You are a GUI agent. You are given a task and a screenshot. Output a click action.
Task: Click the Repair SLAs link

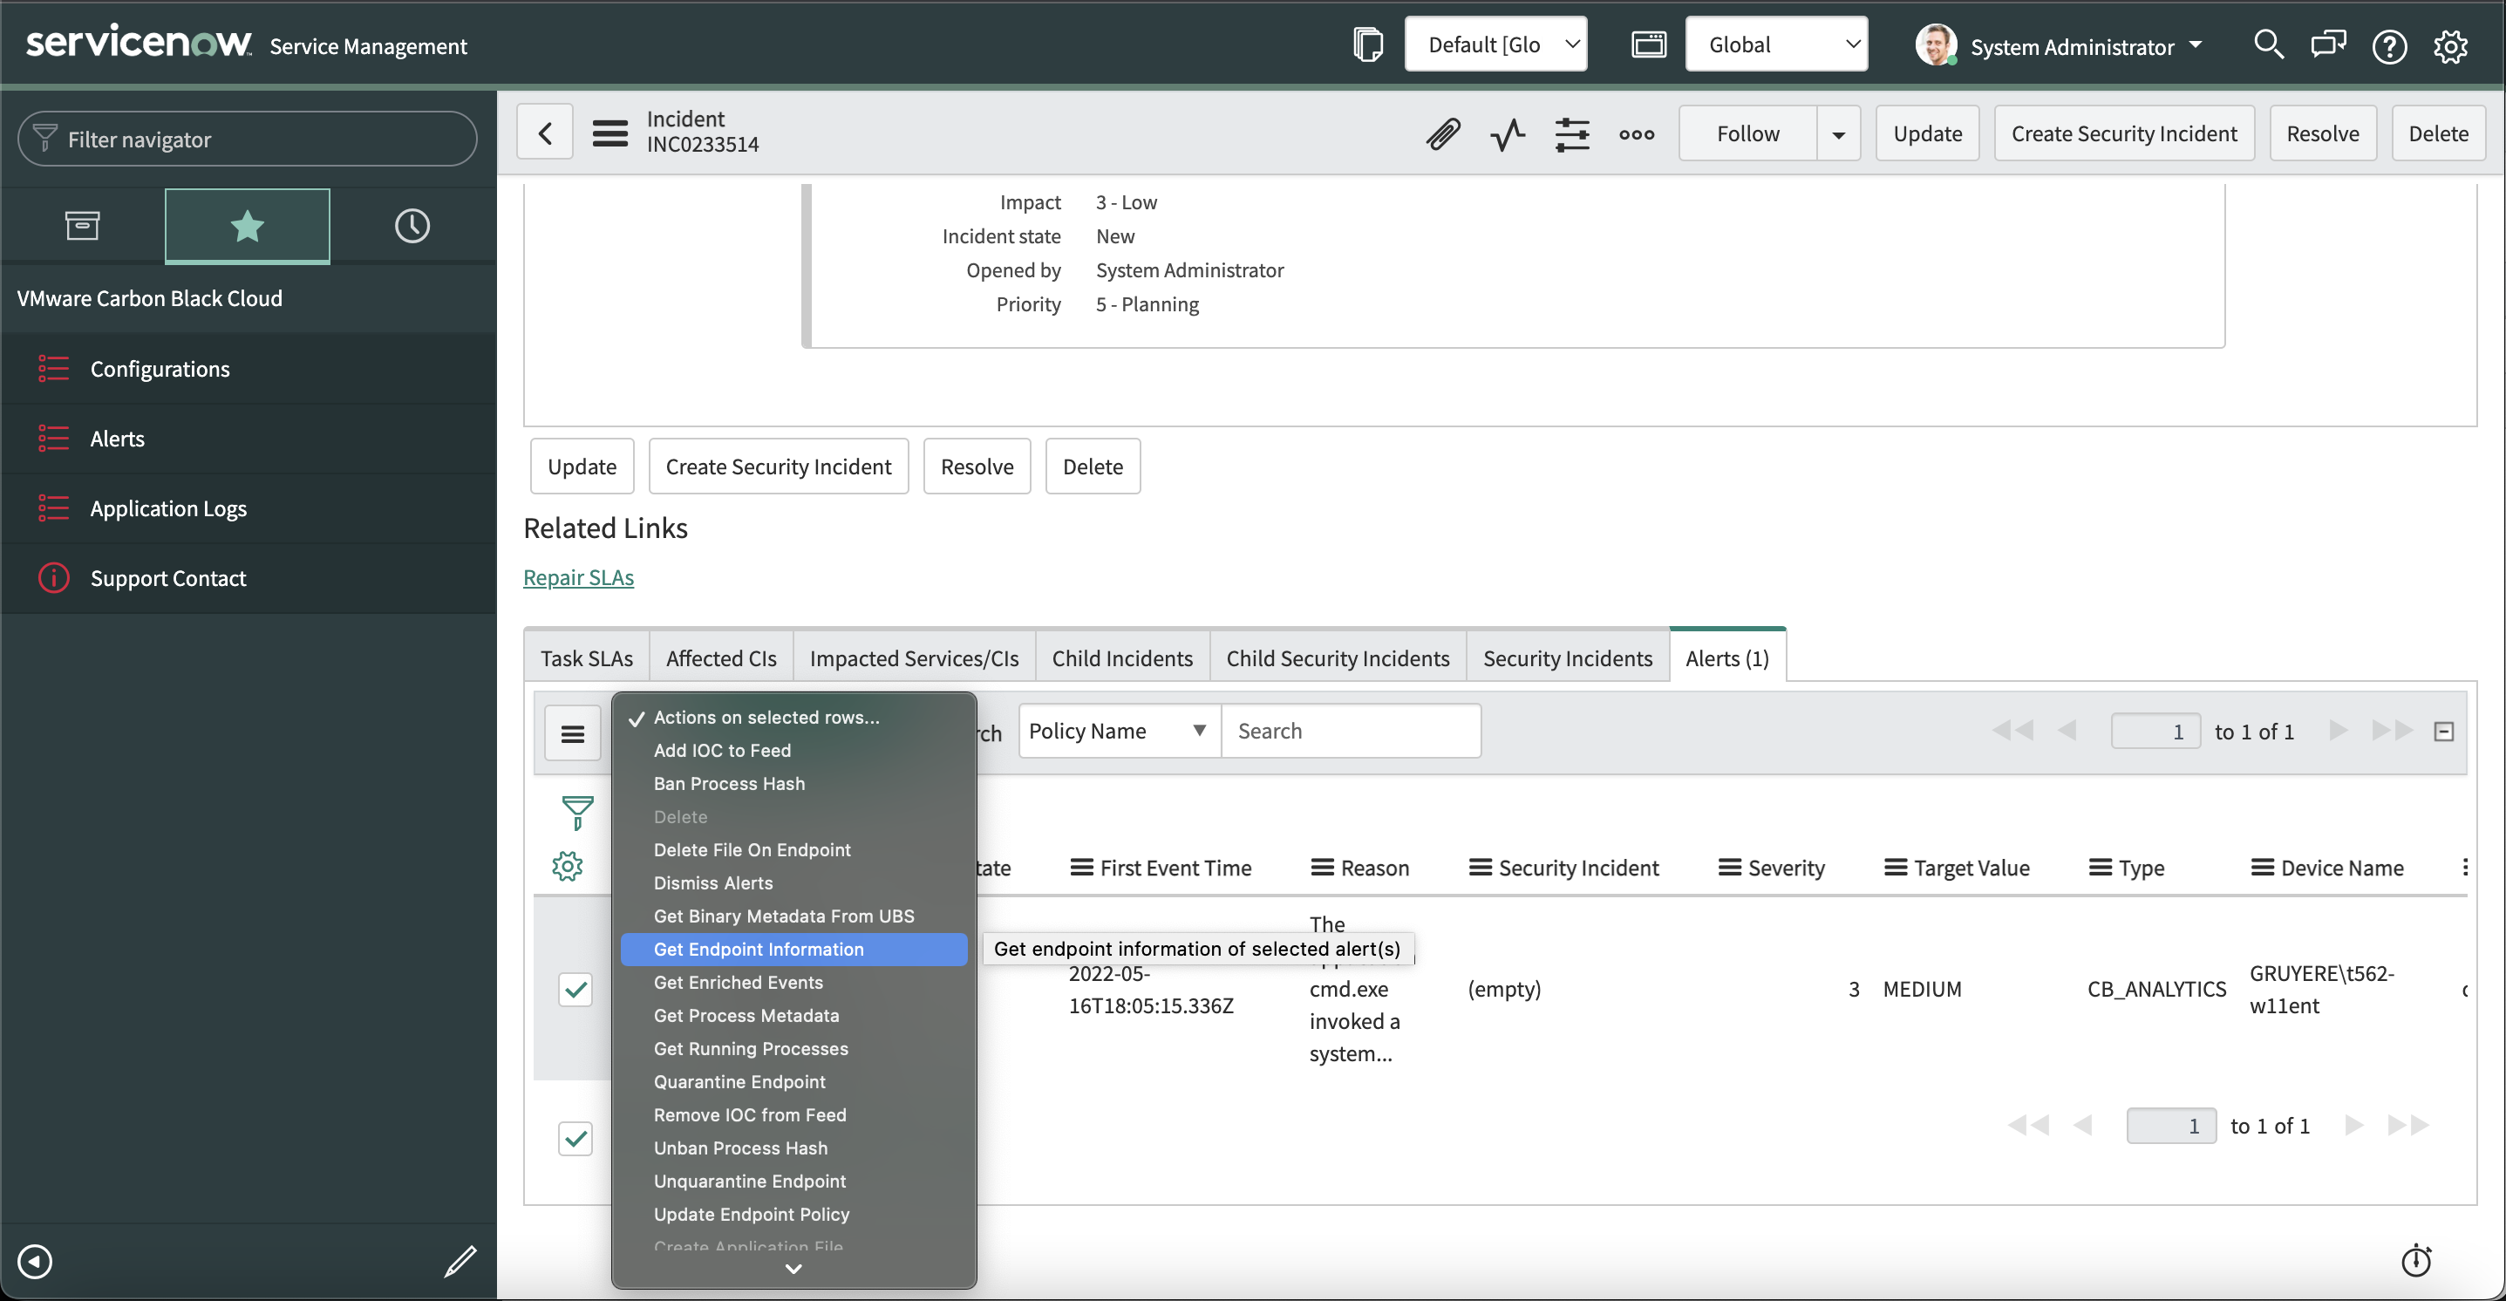click(x=578, y=577)
